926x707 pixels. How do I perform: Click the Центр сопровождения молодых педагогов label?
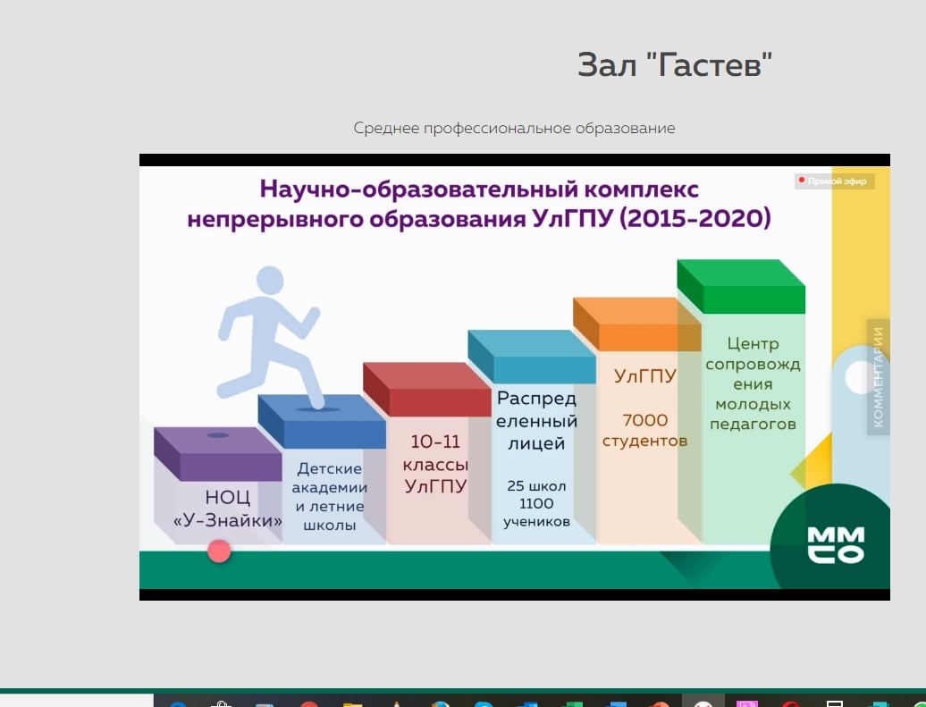[753, 384]
